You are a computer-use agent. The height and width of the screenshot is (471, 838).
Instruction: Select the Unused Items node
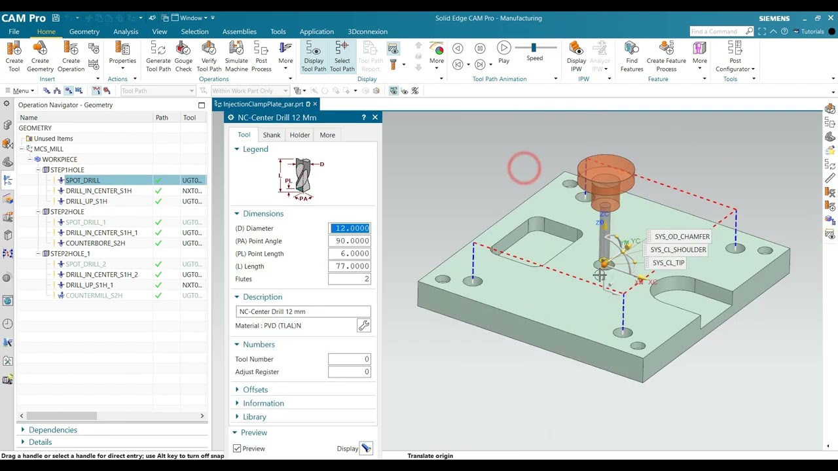pyautogui.click(x=53, y=139)
